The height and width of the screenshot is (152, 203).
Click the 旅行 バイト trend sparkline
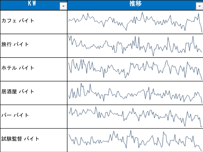point(135,46)
